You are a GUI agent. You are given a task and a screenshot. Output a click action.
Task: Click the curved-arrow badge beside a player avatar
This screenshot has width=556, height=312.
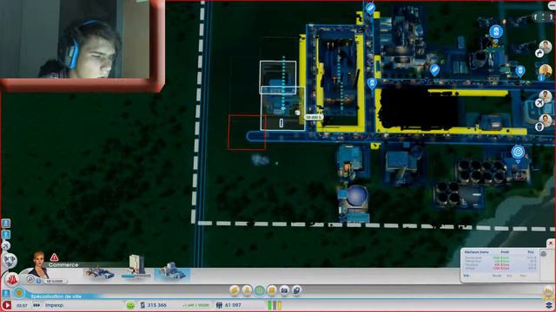point(539,54)
